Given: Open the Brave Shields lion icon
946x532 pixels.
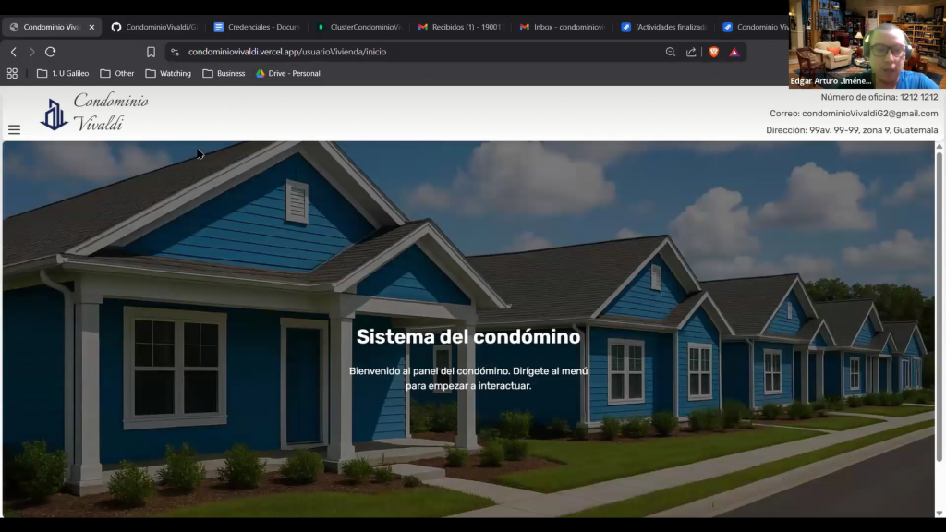Looking at the screenshot, I should [713, 53].
